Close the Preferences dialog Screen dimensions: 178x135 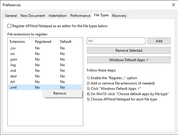174,5
